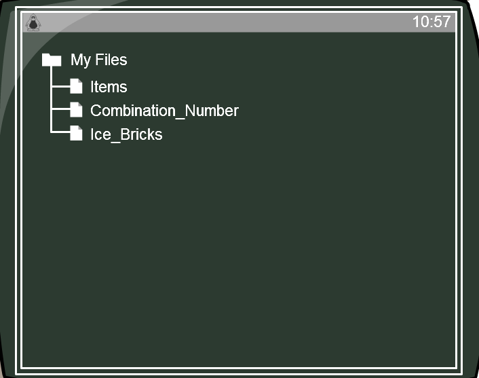Select the Combination_Number document icon
Screen dimensions: 479x378
click(76, 110)
